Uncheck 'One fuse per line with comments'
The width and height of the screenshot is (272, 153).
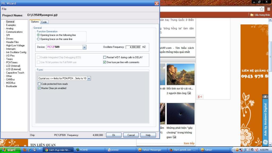121,62
